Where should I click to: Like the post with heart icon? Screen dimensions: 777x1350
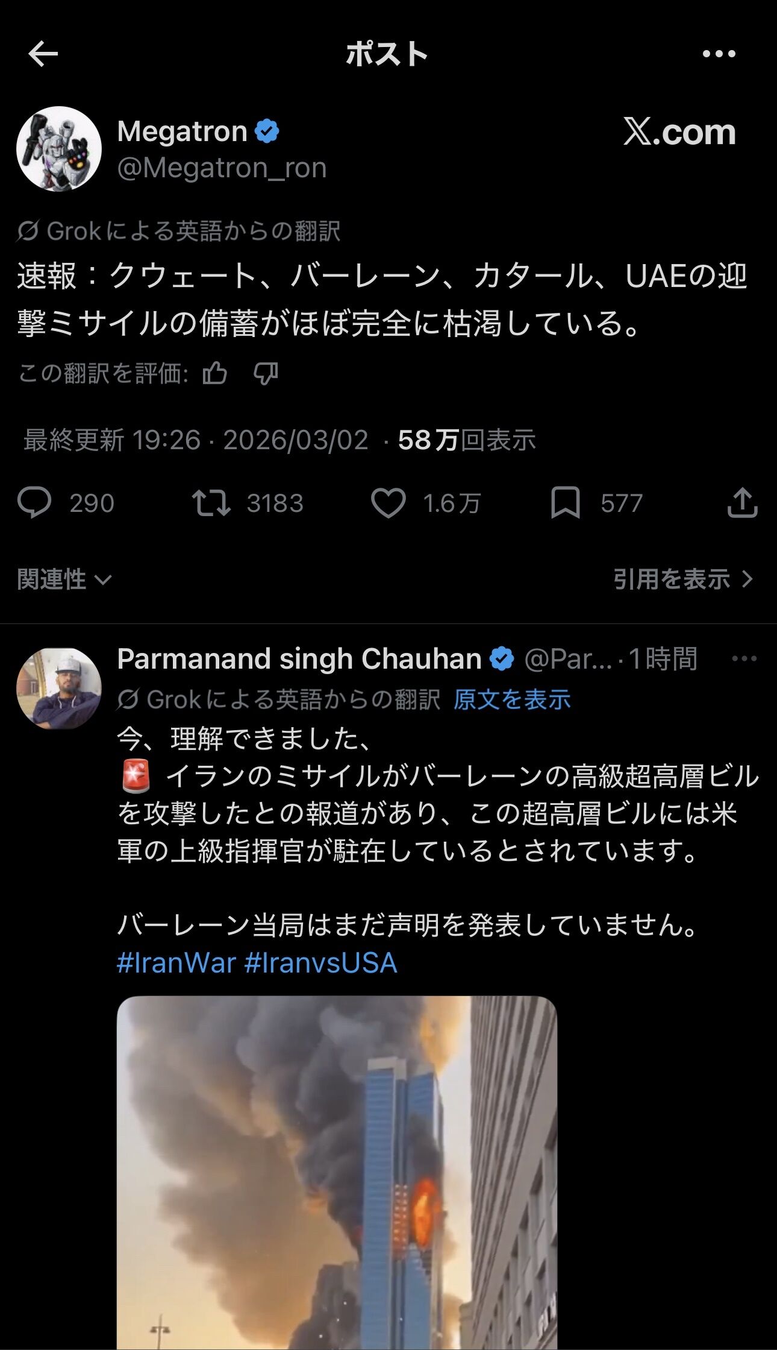point(388,503)
